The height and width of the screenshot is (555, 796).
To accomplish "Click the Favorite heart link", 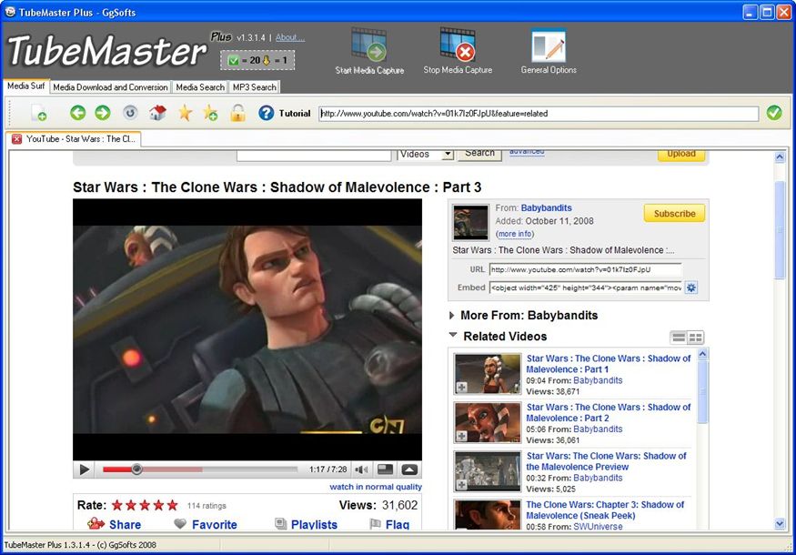I will [x=205, y=525].
